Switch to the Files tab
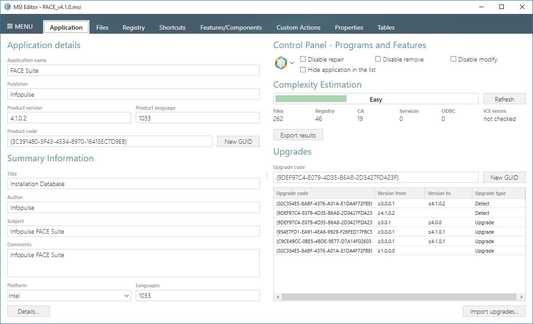533x324 pixels. pos(102,27)
